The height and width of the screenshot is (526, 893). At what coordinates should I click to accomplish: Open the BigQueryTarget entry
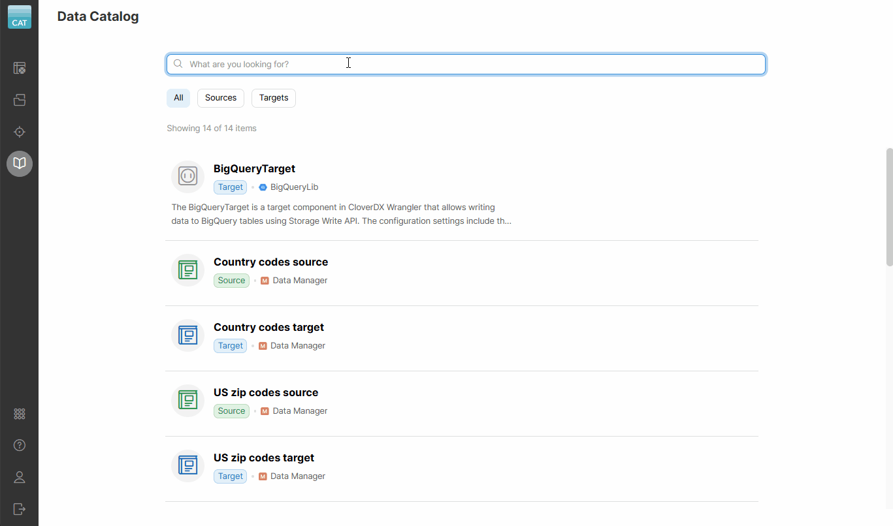(x=254, y=168)
